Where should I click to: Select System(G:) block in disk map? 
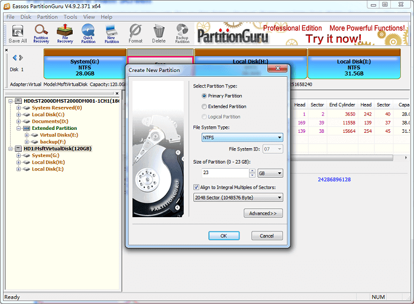pyautogui.click(x=85, y=64)
